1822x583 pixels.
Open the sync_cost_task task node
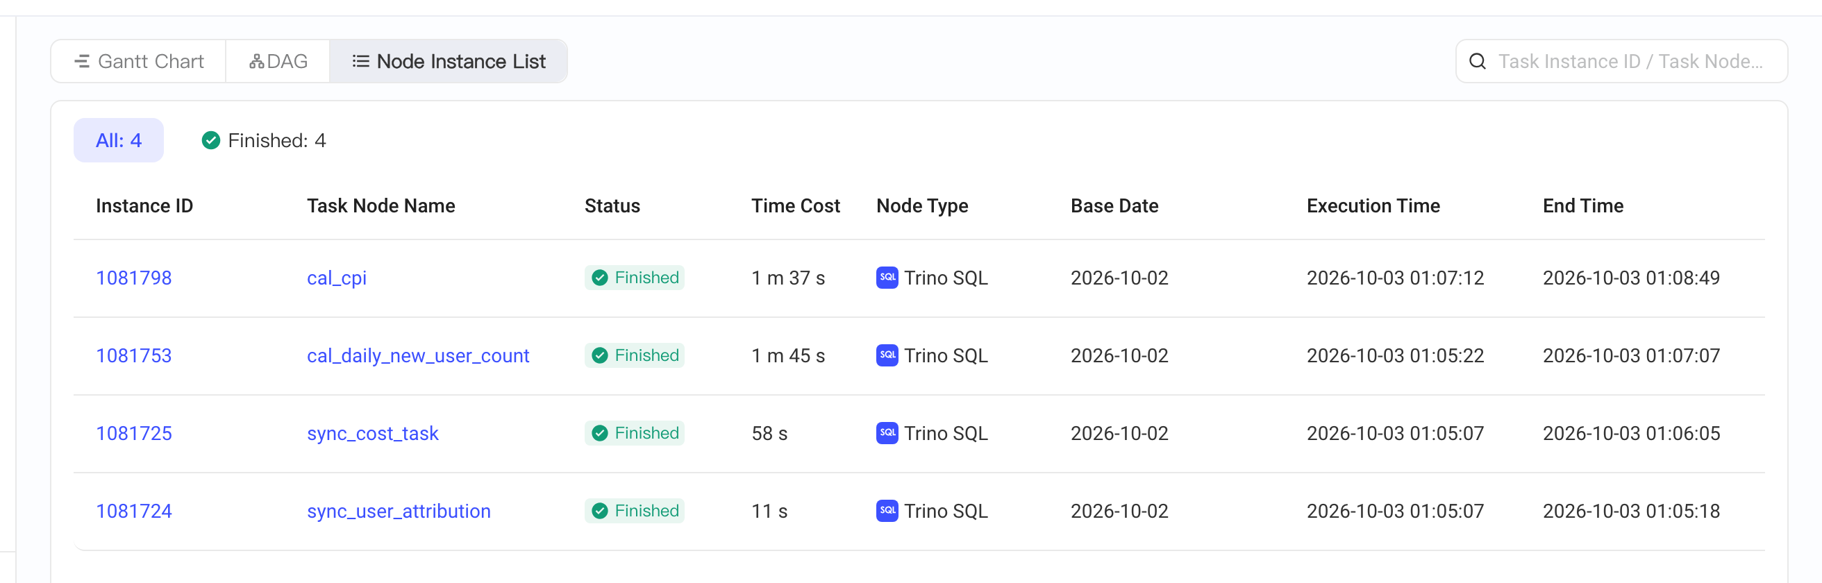[x=373, y=434]
